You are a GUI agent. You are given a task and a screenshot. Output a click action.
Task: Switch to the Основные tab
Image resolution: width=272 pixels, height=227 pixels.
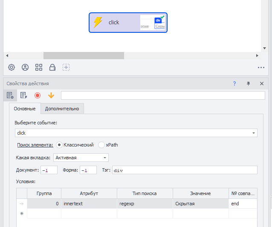tap(25, 109)
